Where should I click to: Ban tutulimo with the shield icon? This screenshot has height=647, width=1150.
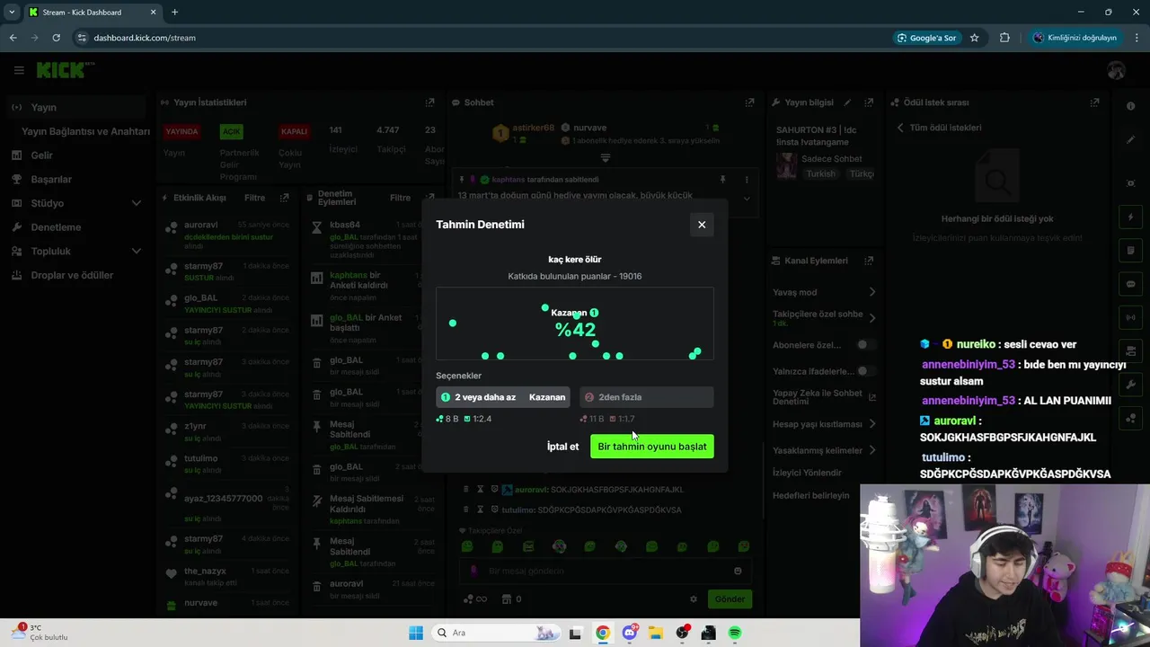tap(493, 510)
